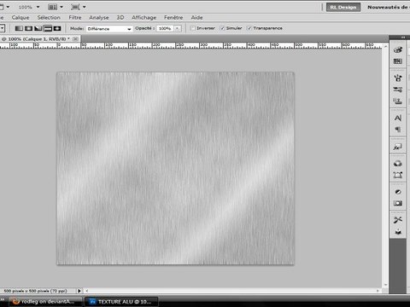Open the gradient picker dropdown arrow

(x=2, y=28)
